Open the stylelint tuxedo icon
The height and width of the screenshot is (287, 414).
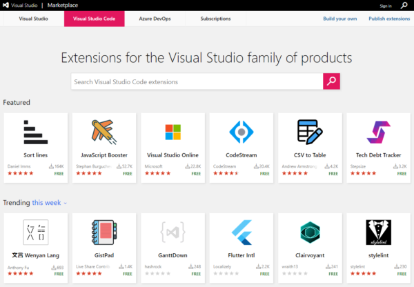point(378,232)
